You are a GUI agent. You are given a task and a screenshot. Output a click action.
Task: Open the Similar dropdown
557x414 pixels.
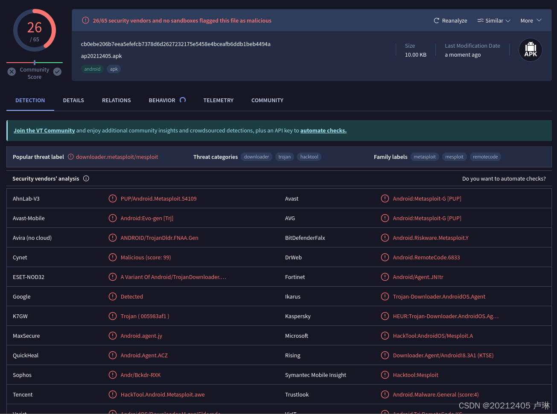coord(494,20)
